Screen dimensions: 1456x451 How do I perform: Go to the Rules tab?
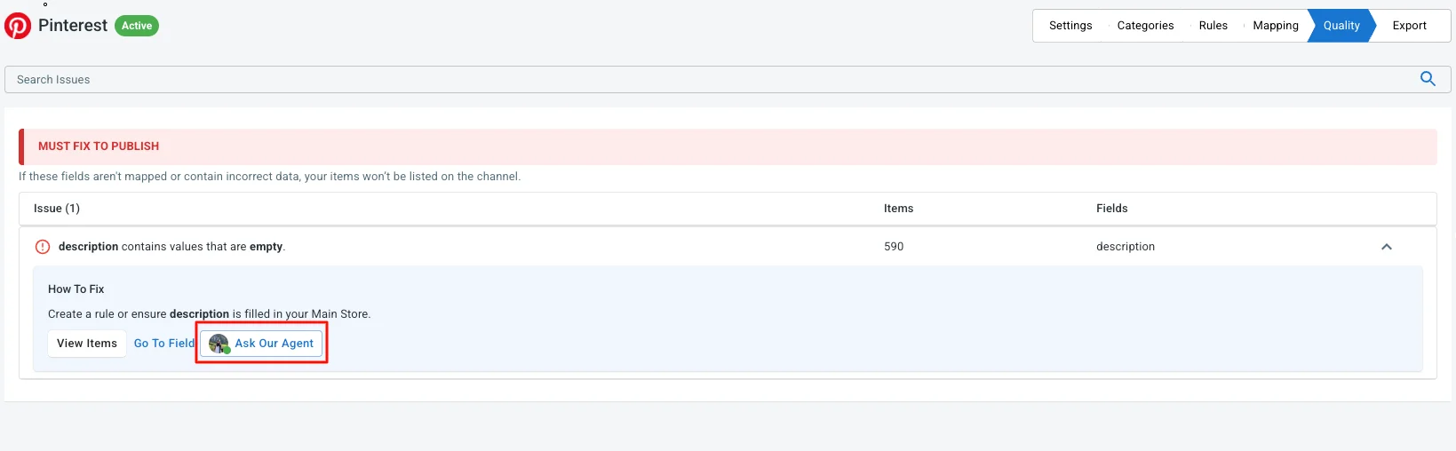pos(1213,26)
